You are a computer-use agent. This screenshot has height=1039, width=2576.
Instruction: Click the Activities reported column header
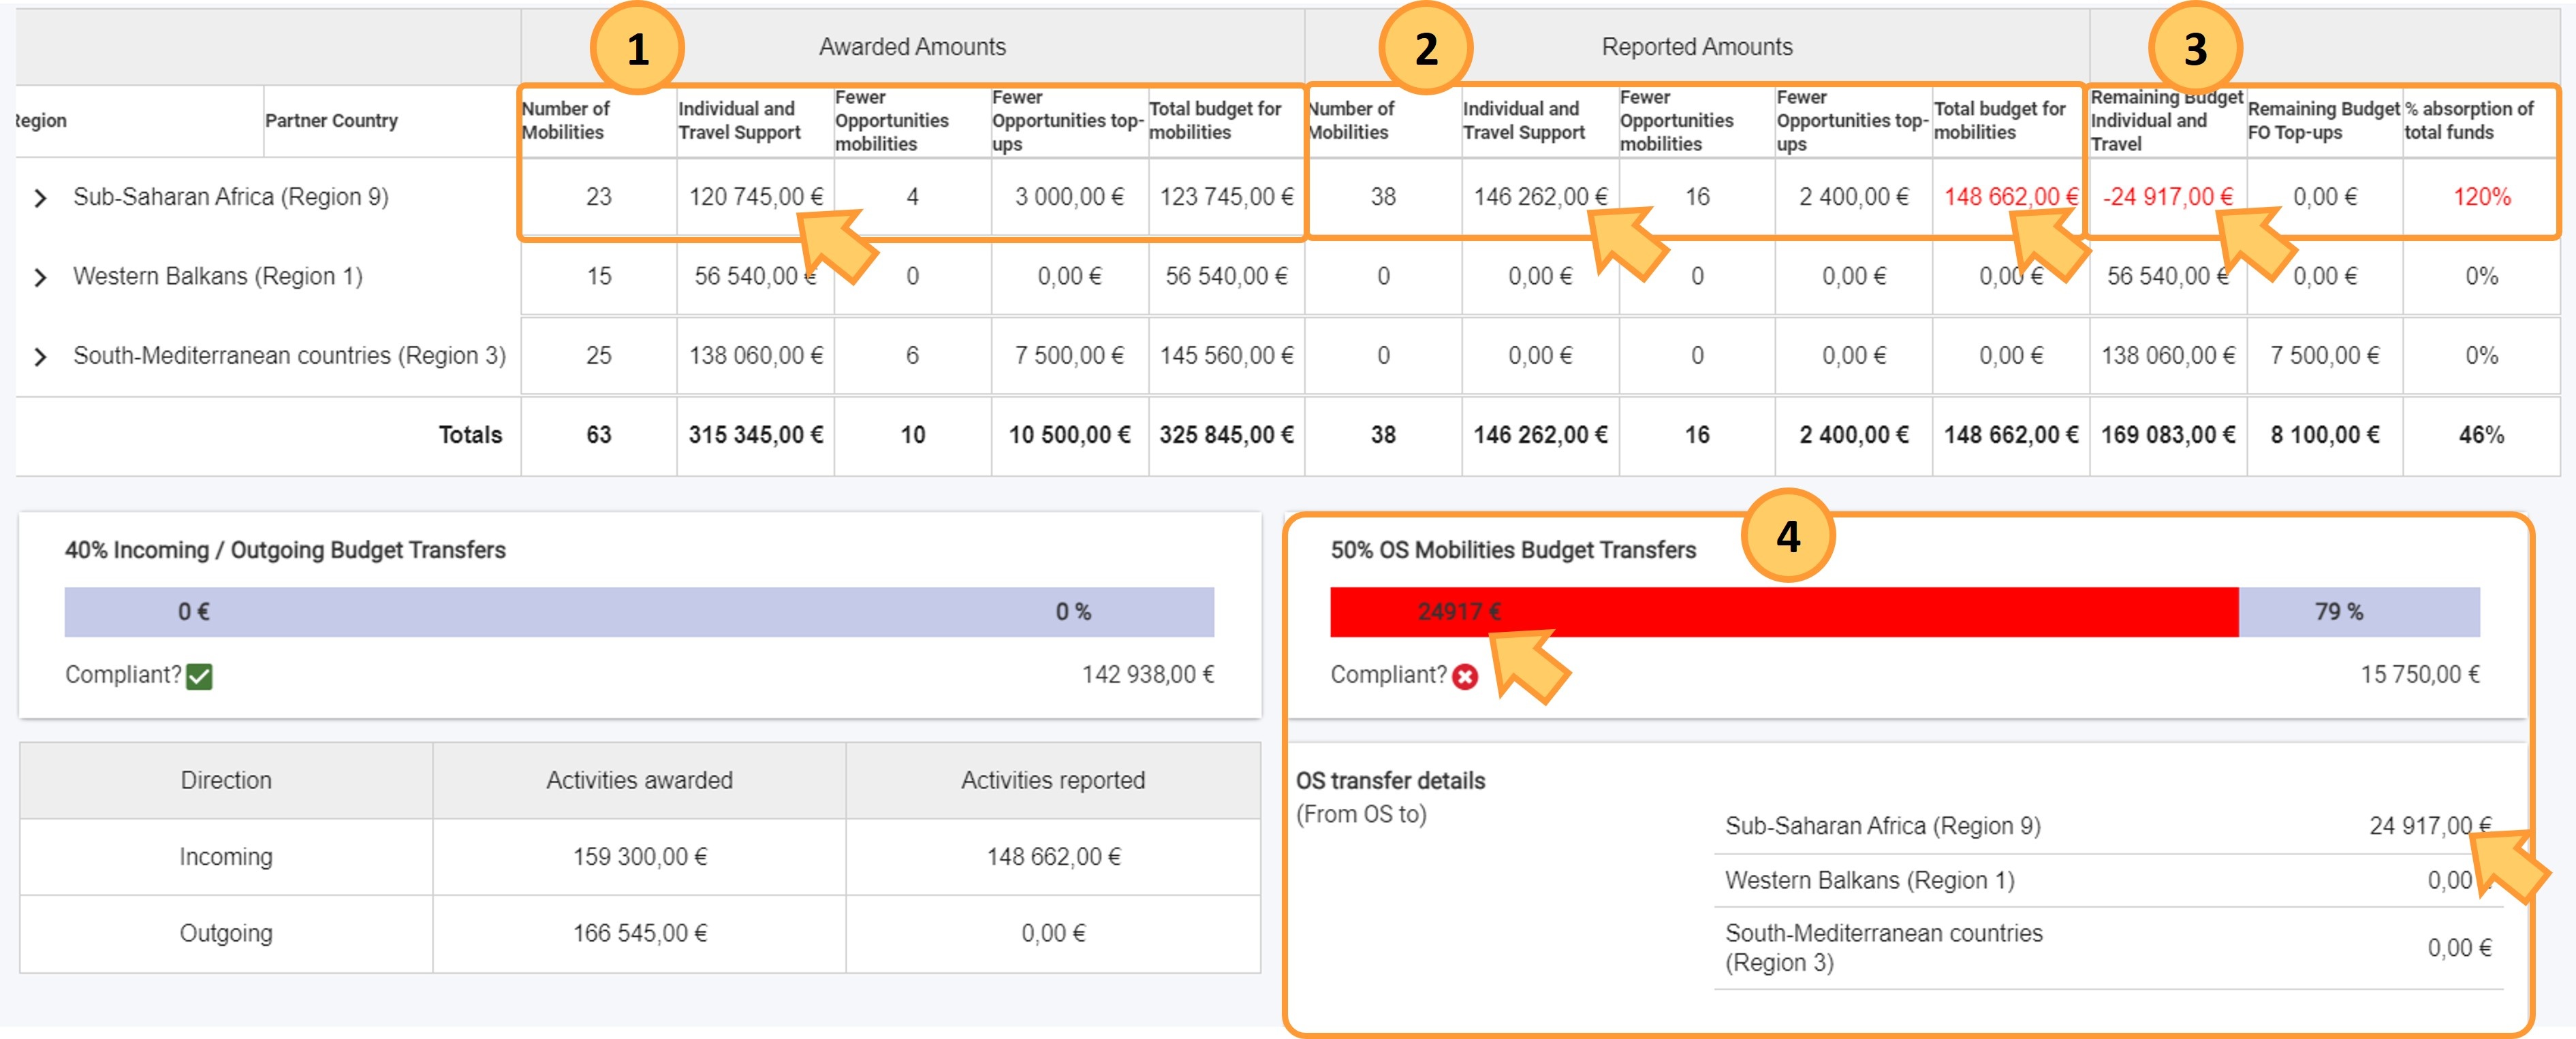[x=1053, y=780]
